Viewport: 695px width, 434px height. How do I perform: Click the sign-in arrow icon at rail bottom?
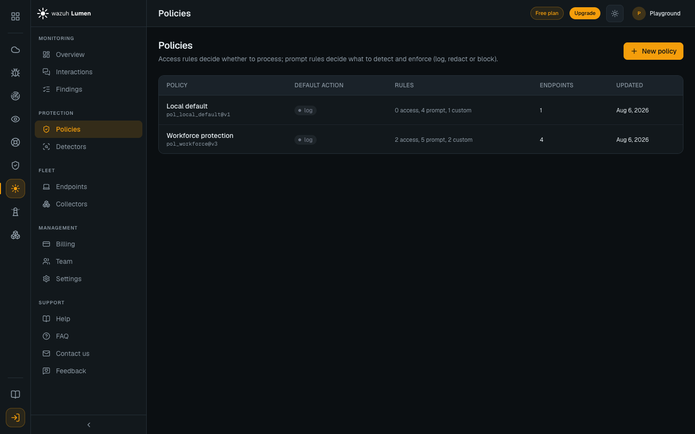15,418
